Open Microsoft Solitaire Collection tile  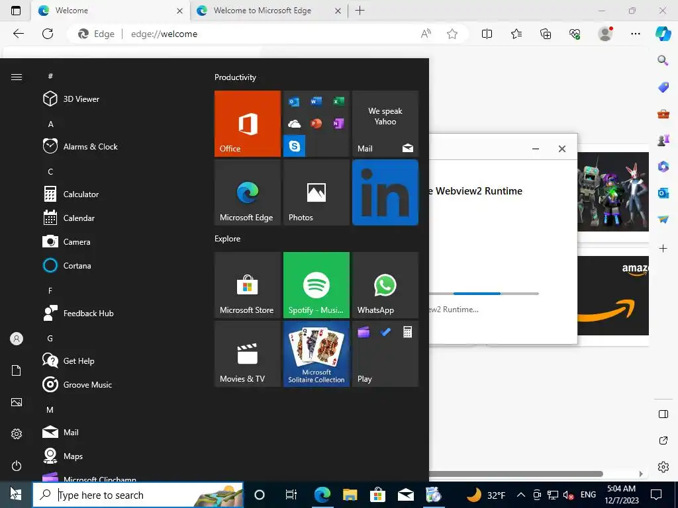[316, 354]
